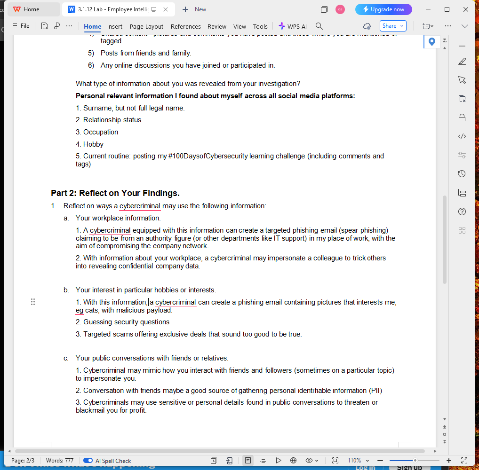
Task: Enter full screen via expand arrows icon
Action: [464, 461]
